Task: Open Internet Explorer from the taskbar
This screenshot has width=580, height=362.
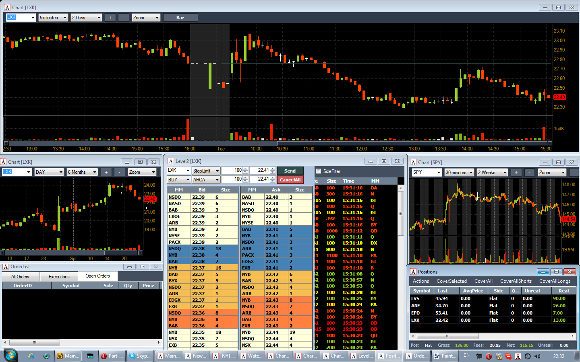Action: click(31, 356)
